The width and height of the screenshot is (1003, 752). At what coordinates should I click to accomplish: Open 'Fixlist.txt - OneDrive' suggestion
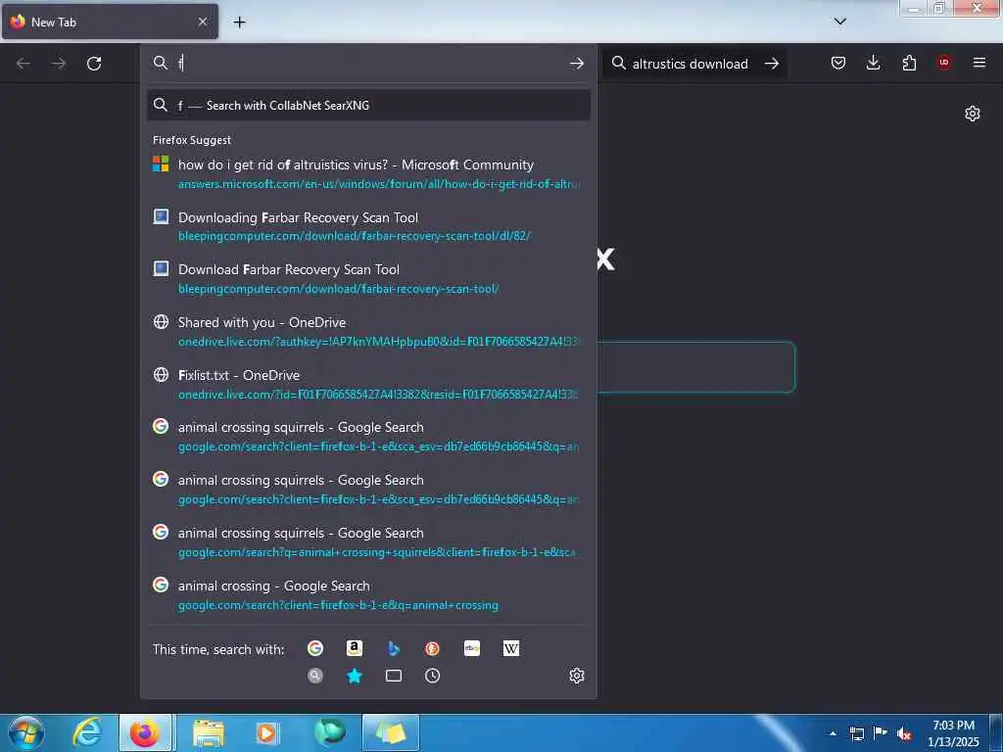tap(368, 384)
